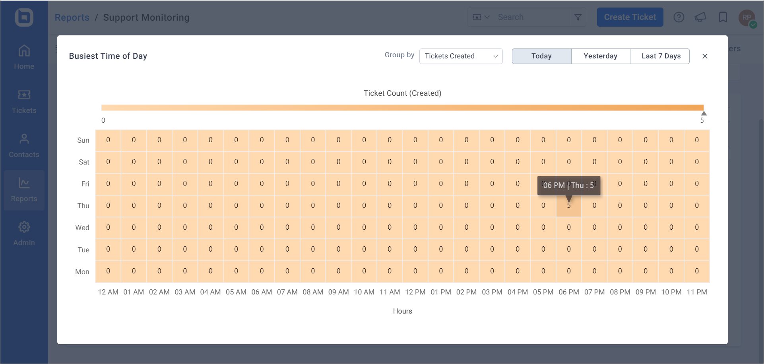Click the '09 AM' hour axis label
The height and width of the screenshot is (364, 764).
pyautogui.click(x=338, y=292)
